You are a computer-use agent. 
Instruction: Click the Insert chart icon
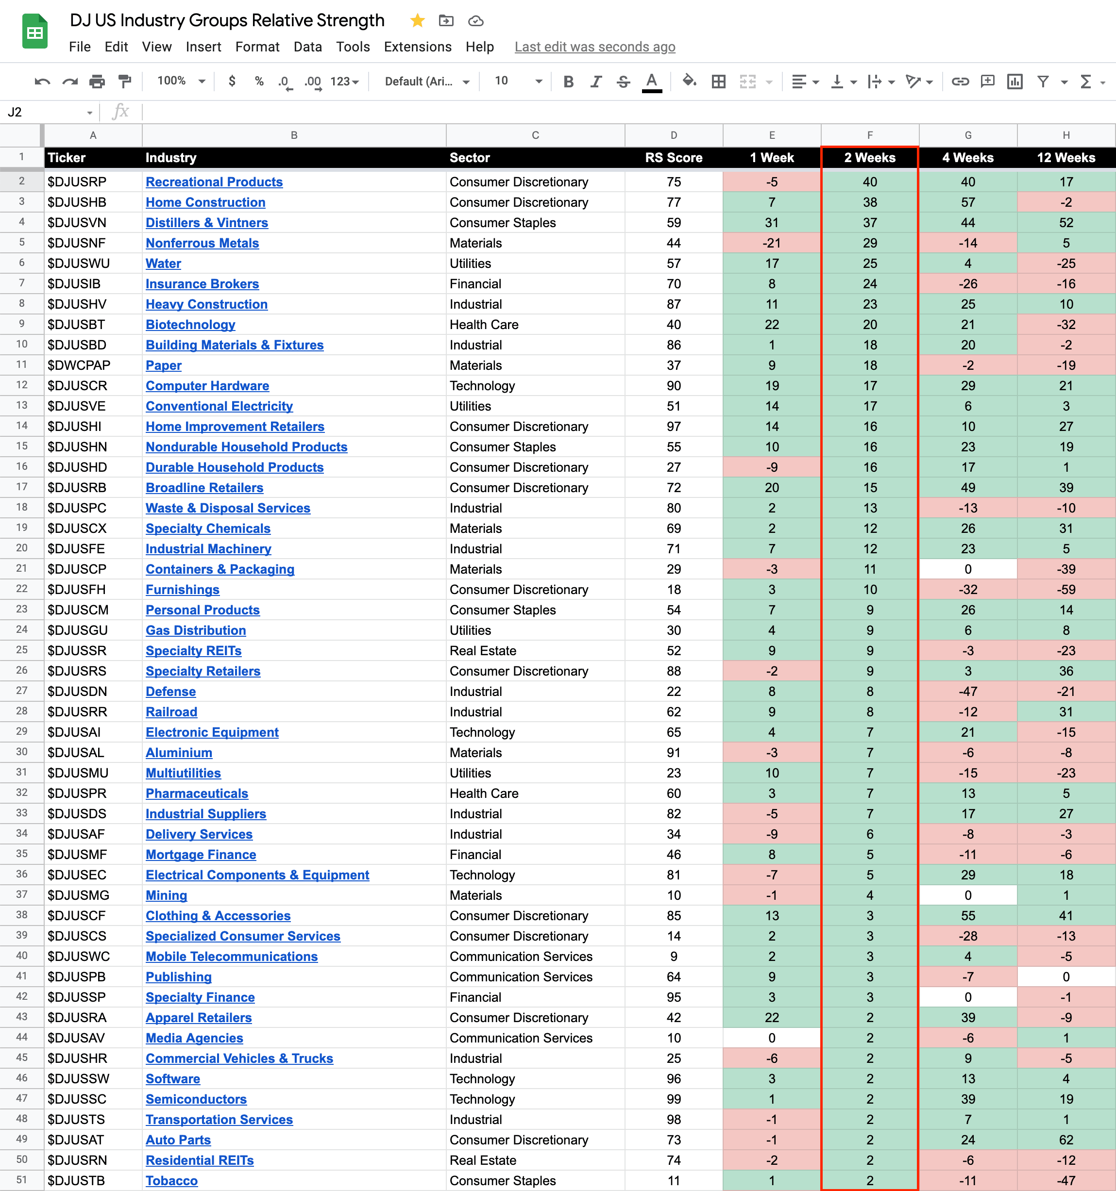1014,82
